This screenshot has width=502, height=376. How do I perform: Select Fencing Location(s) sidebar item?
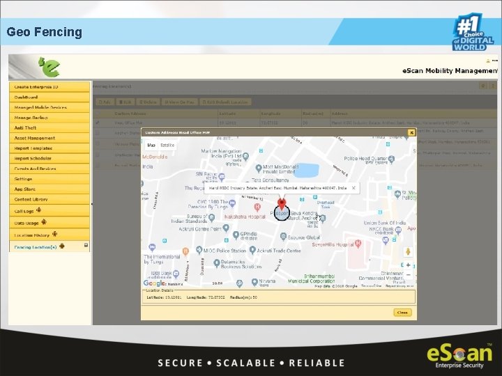(50, 246)
